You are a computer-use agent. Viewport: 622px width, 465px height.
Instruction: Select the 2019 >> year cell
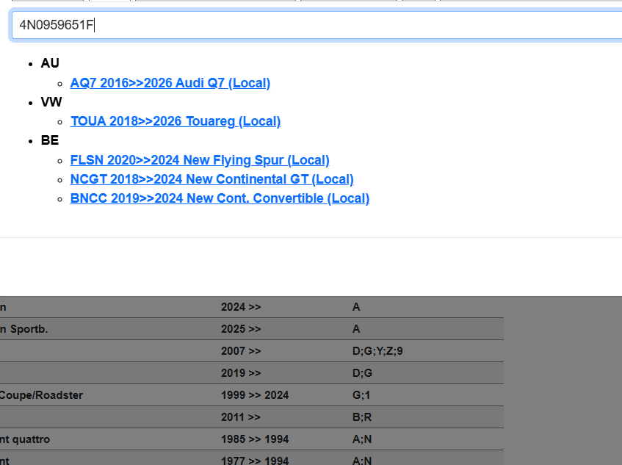tap(241, 373)
